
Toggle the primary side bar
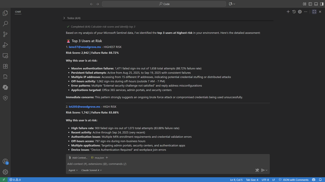point(310,4)
